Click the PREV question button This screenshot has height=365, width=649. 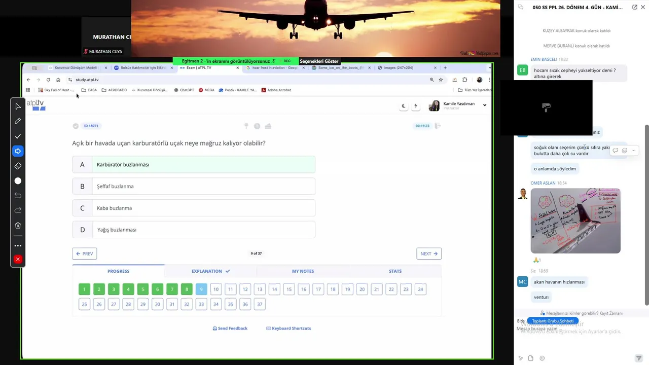(x=85, y=253)
